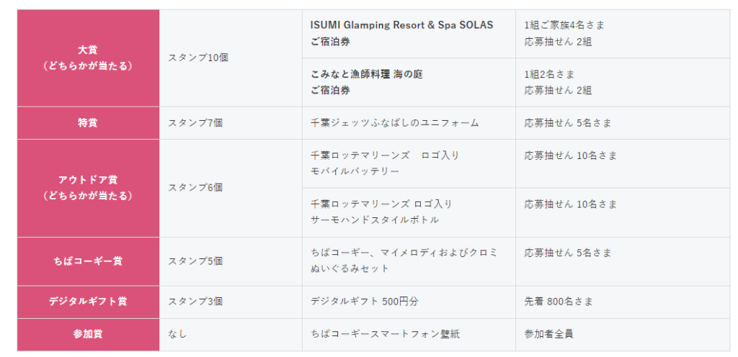Click ISUMI Glamping Resort & Spa SOLAS text
The image size is (738, 357).
tap(401, 25)
